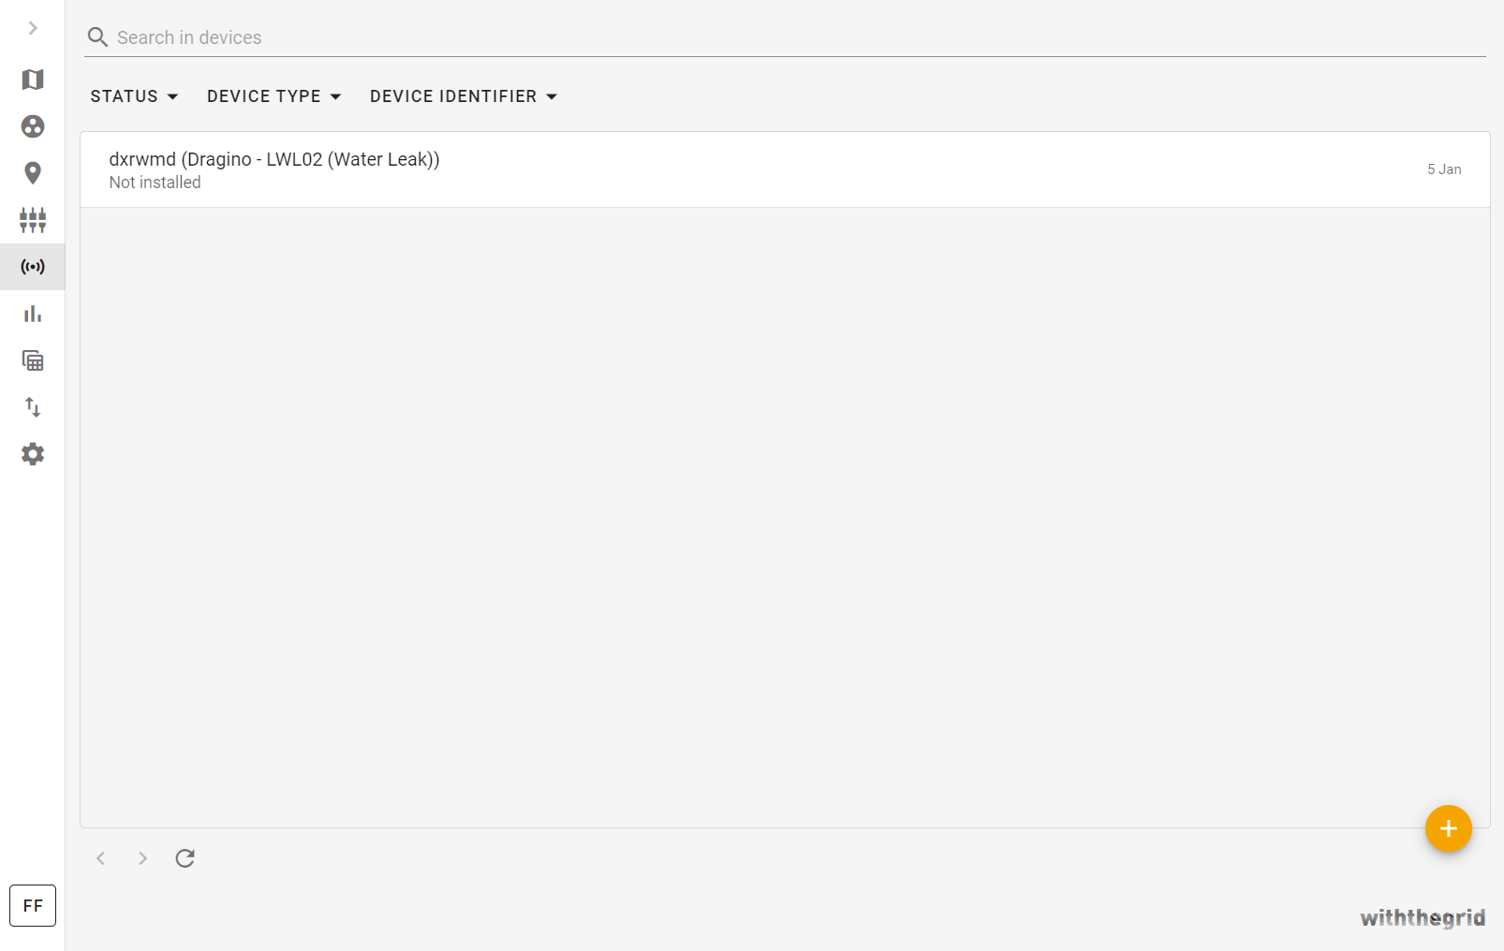
Task: Click the orange add device plus button
Action: click(1448, 828)
